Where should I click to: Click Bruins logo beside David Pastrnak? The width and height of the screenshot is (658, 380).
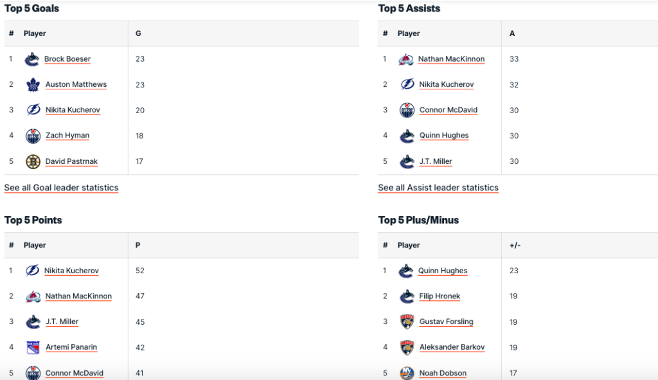[33, 161]
